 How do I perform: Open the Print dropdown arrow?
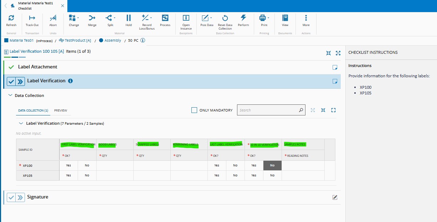[268, 18]
